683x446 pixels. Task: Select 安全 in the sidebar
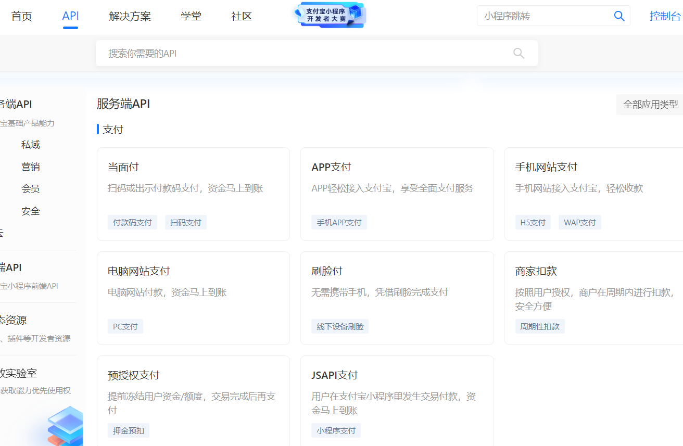click(31, 211)
